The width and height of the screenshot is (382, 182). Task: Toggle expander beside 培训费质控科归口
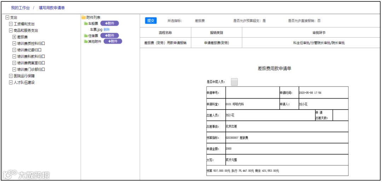[14, 43]
